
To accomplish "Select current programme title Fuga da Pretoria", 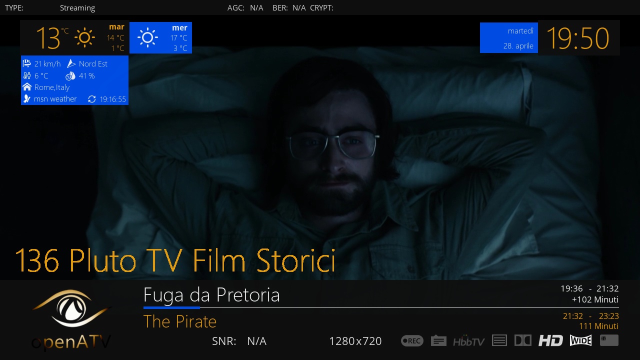I will [211, 295].
